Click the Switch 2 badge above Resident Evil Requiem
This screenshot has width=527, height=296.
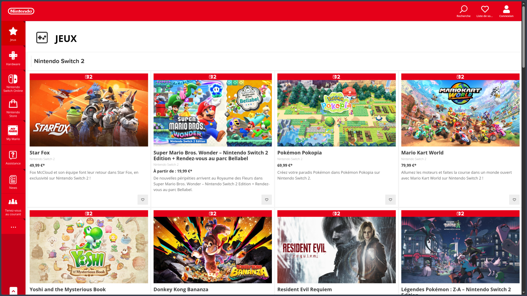(x=336, y=214)
